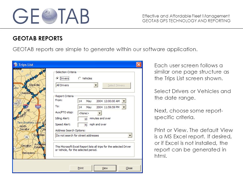Image resolution: width=243 pixels, height=182 pixels.
Task: Select the Drivers radio button
Action: click(57, 78)
